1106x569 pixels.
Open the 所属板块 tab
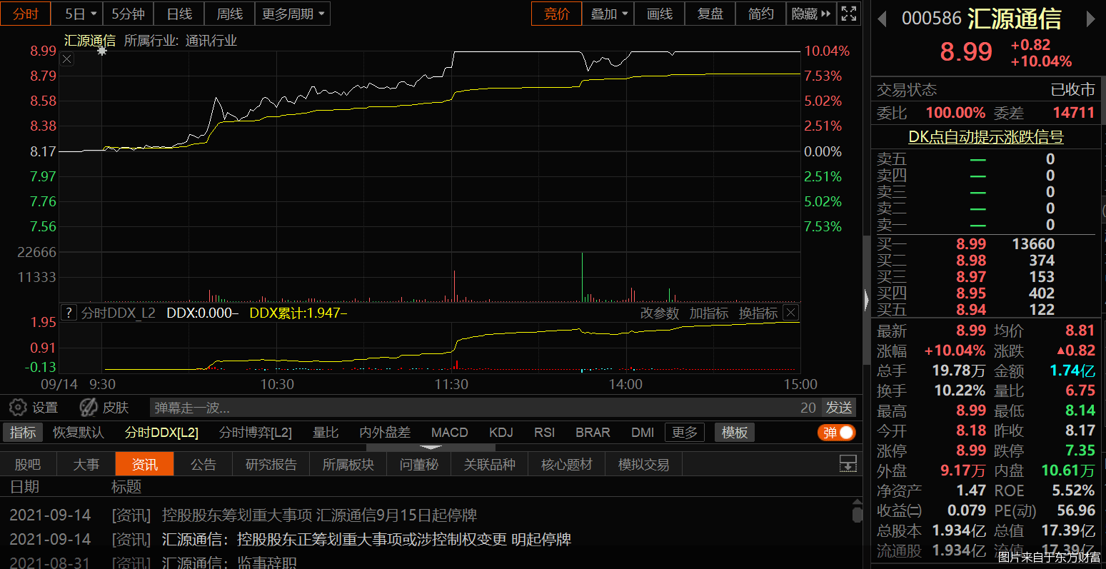click(x=348, y=464)
